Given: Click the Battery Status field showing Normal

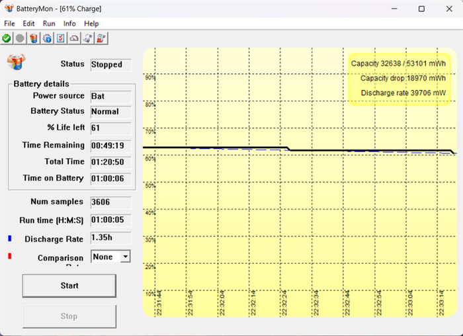Looking at the screenshot, I should [110, 112].
